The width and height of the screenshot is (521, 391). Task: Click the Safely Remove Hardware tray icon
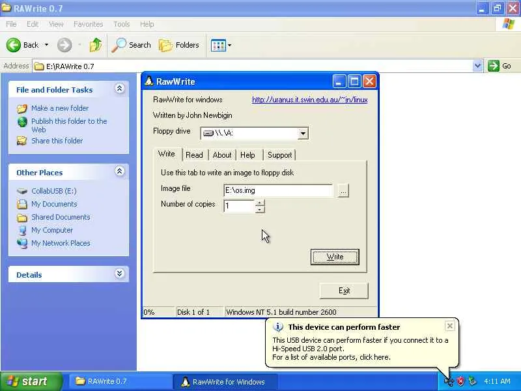point(472,381)
